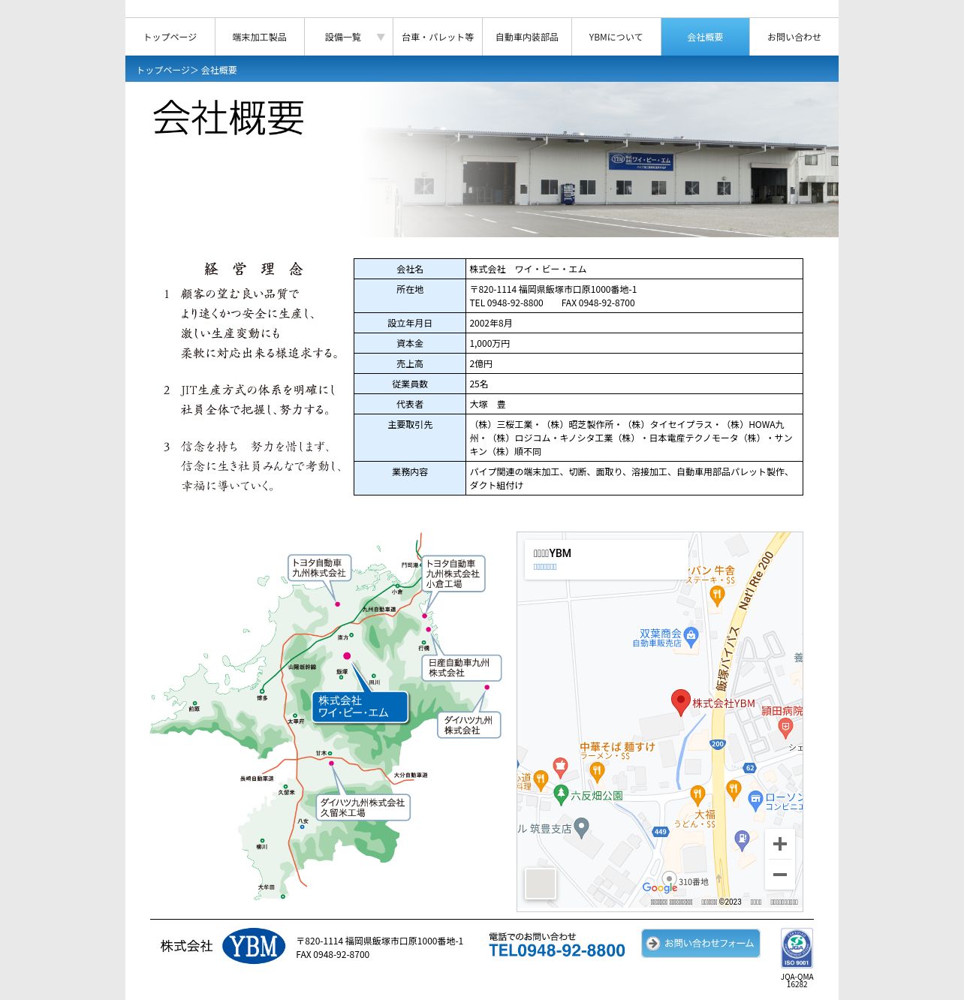Click the 六反畑公園 park pin
Image resolution: width=964 pixels, height=1000 pixels.
pyautogui.click(x=560, y=794)
